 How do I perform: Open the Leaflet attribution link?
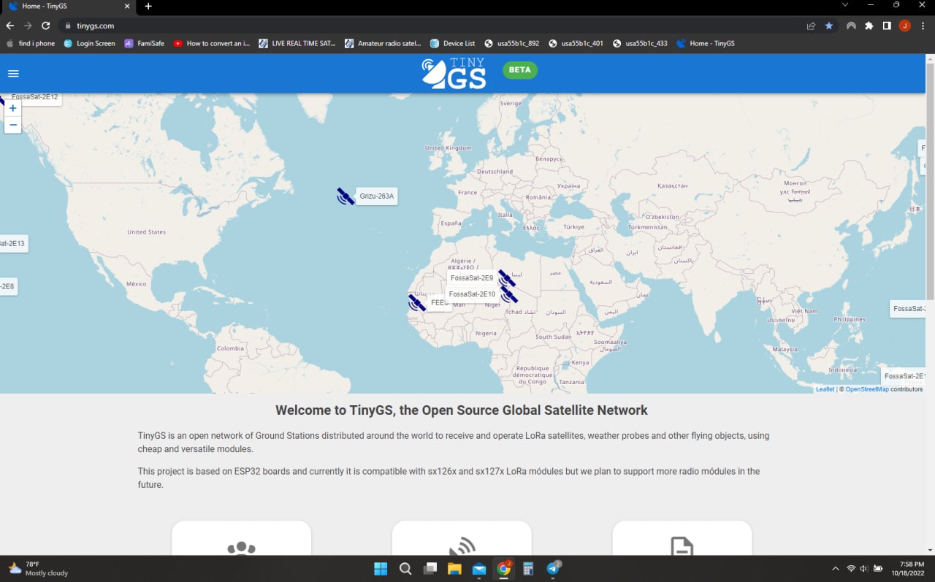[x=825, y=389]
